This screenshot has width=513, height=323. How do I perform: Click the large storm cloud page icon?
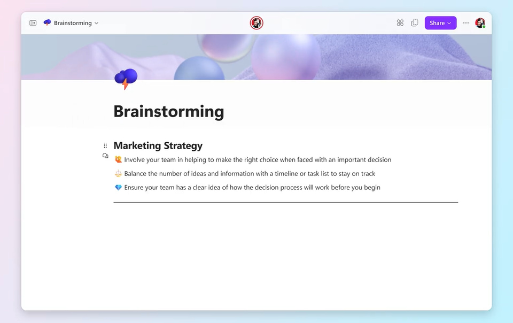pyautogui.click(x=126, y=79)
